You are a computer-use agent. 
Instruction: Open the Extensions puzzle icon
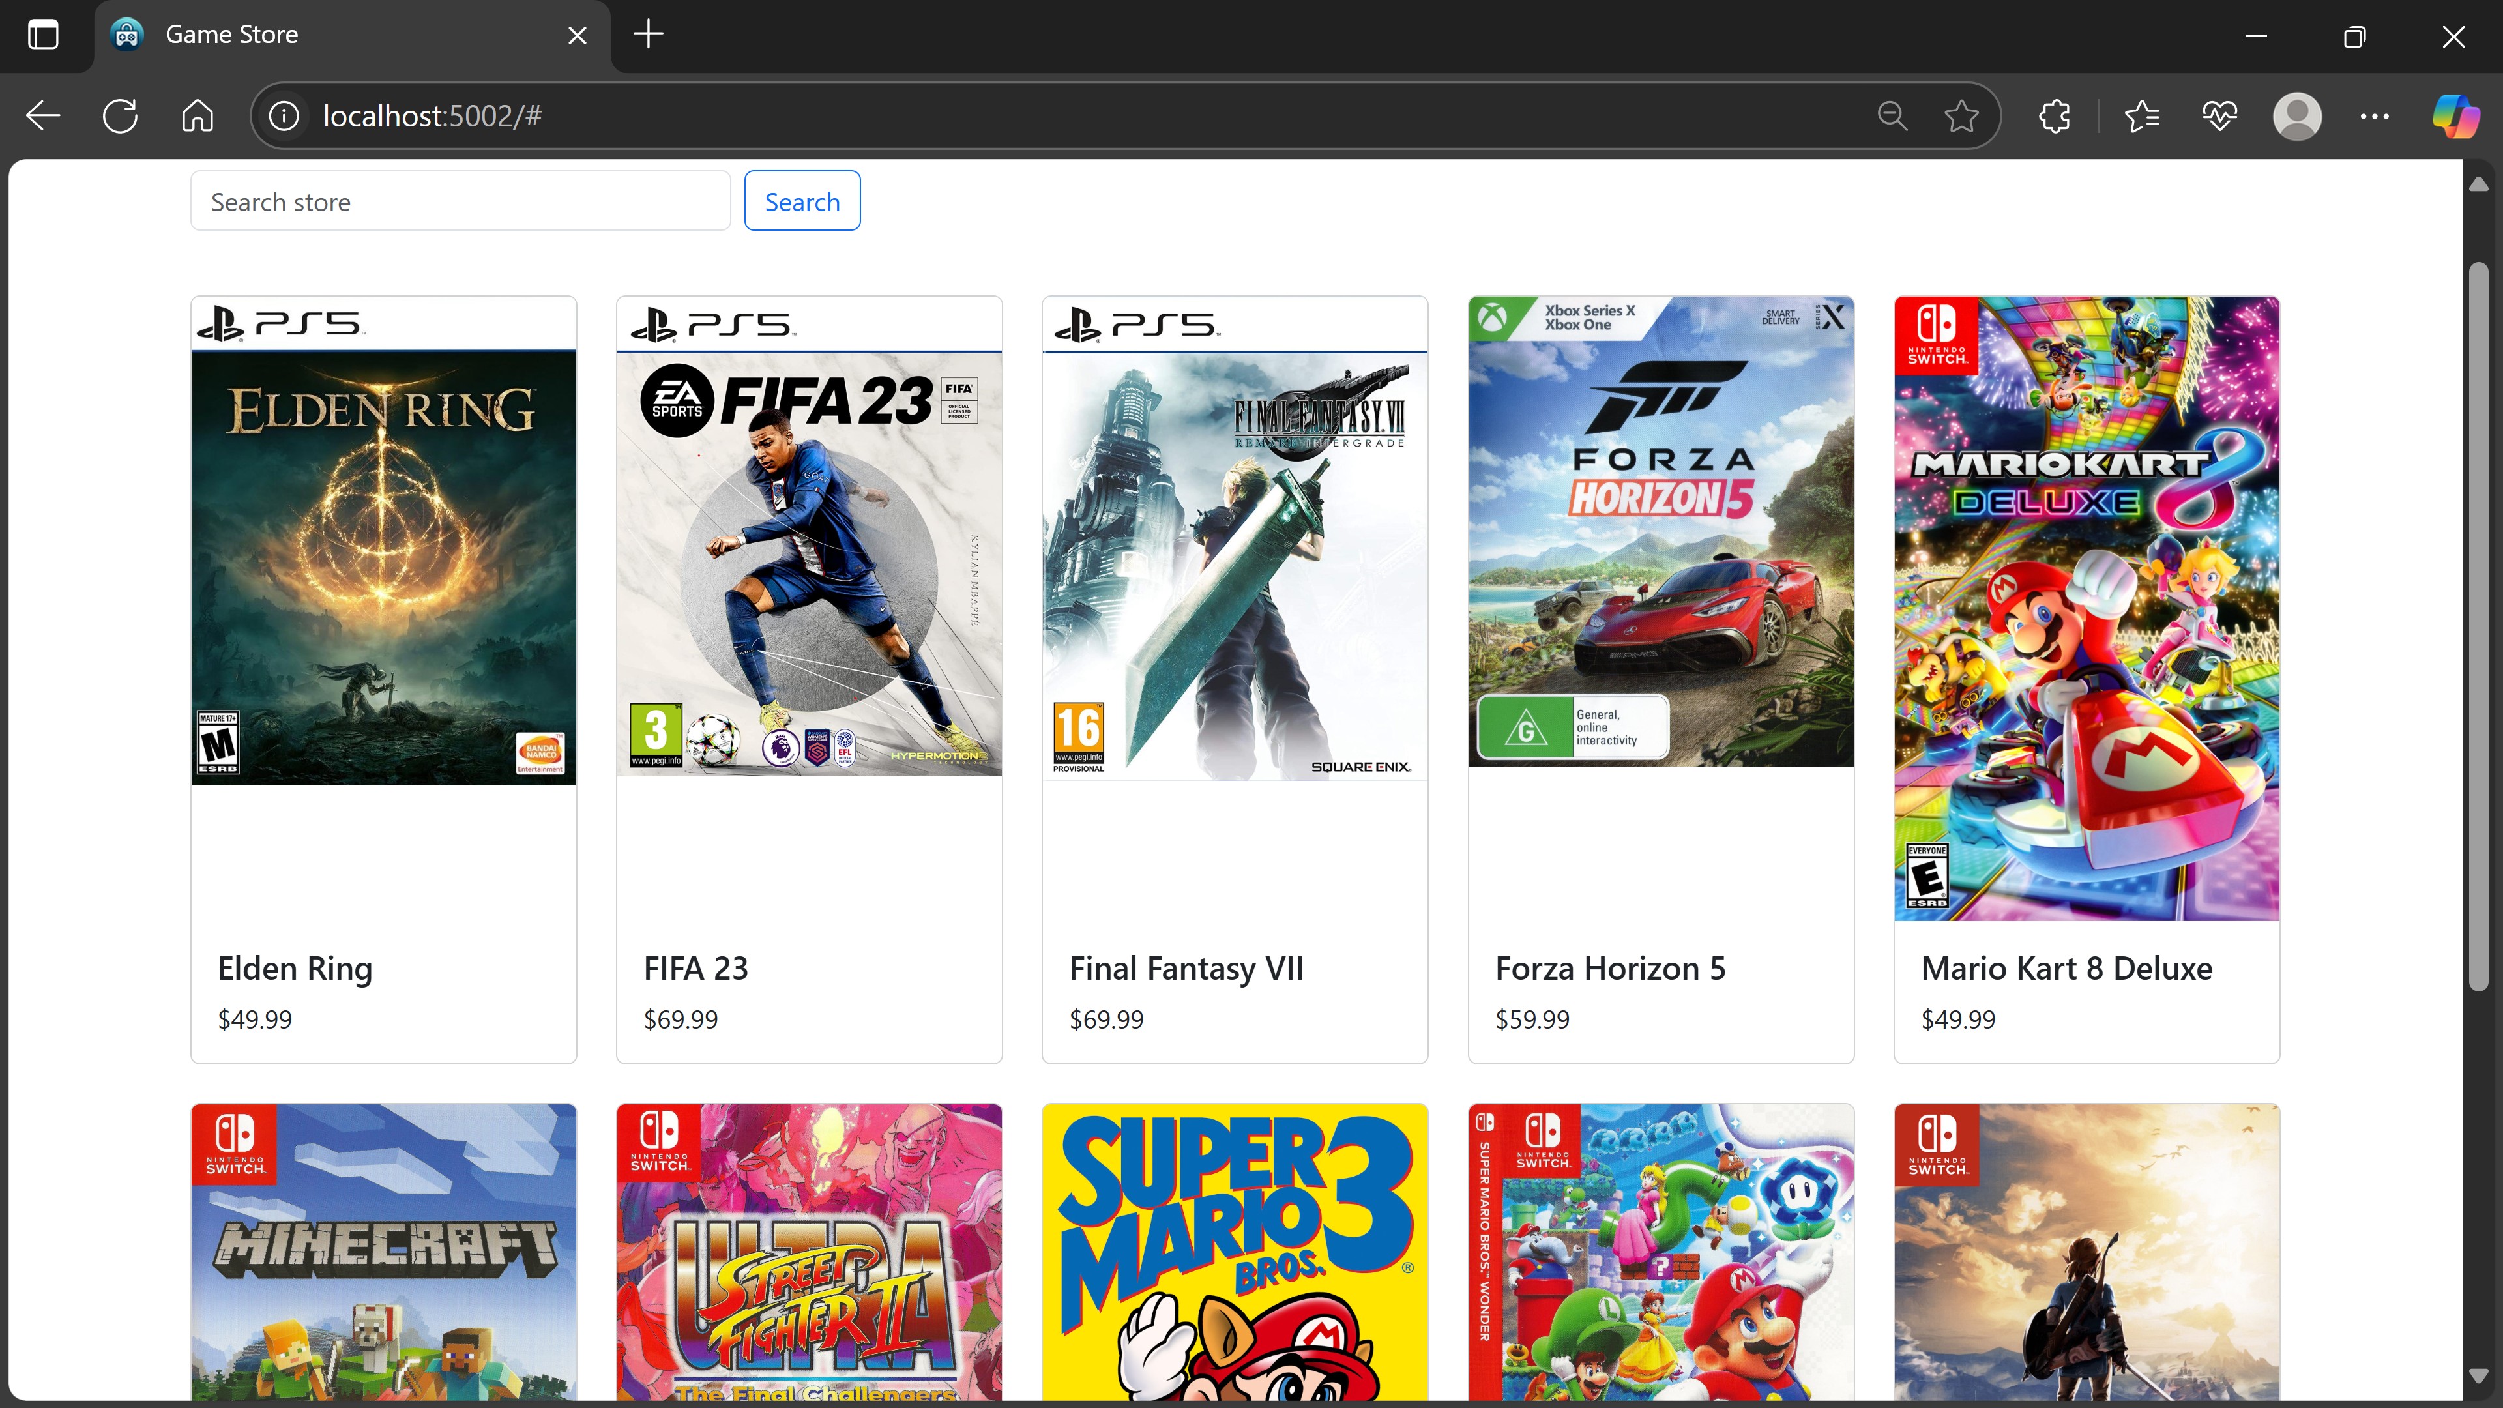point(2055,117)
